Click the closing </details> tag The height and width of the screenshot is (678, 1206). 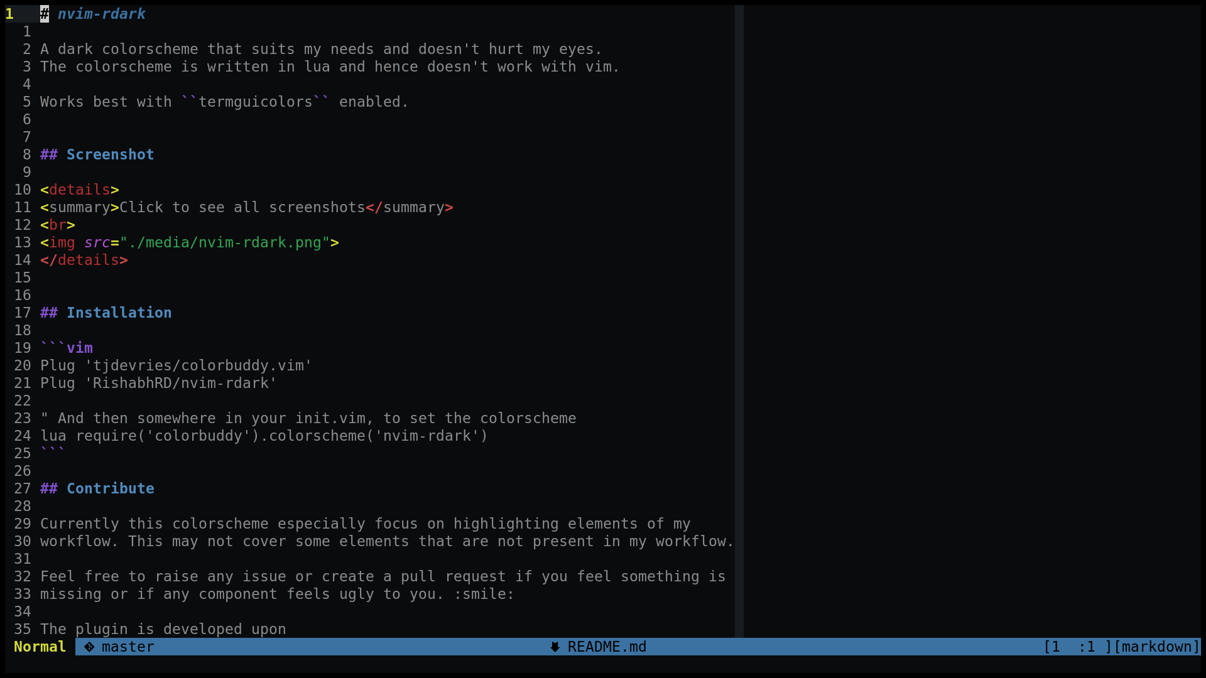point(84,260)
